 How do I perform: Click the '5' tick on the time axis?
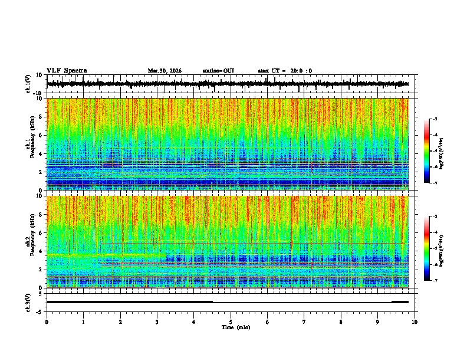[x=231, y=322]
